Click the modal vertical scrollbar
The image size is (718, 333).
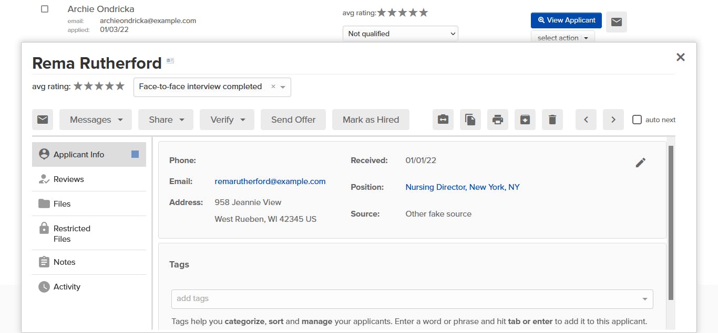(x=671, y=223)
